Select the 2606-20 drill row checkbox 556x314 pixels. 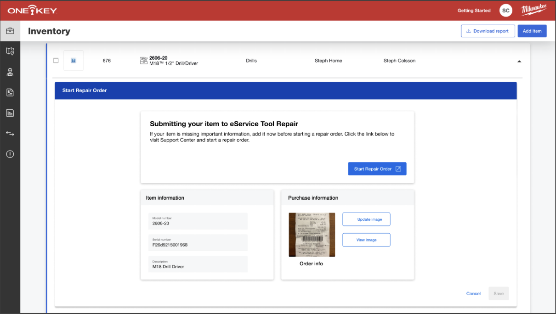[x=56, y=60]
